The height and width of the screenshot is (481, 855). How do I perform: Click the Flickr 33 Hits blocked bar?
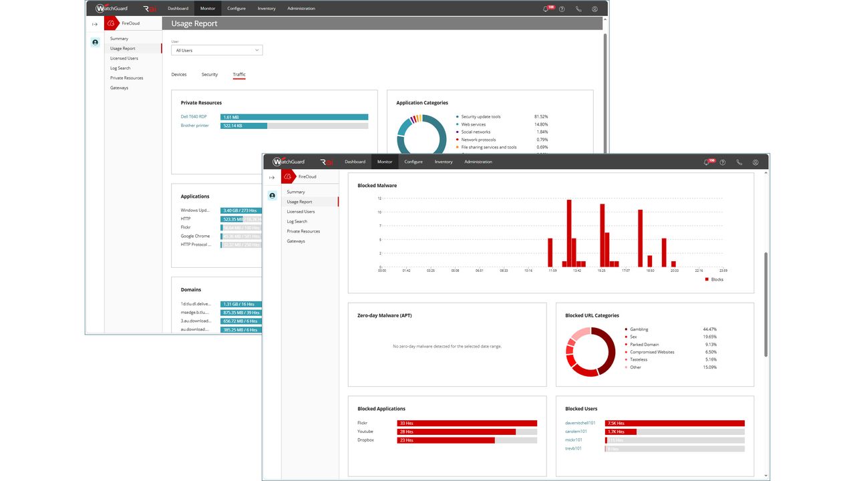[468, 423]
